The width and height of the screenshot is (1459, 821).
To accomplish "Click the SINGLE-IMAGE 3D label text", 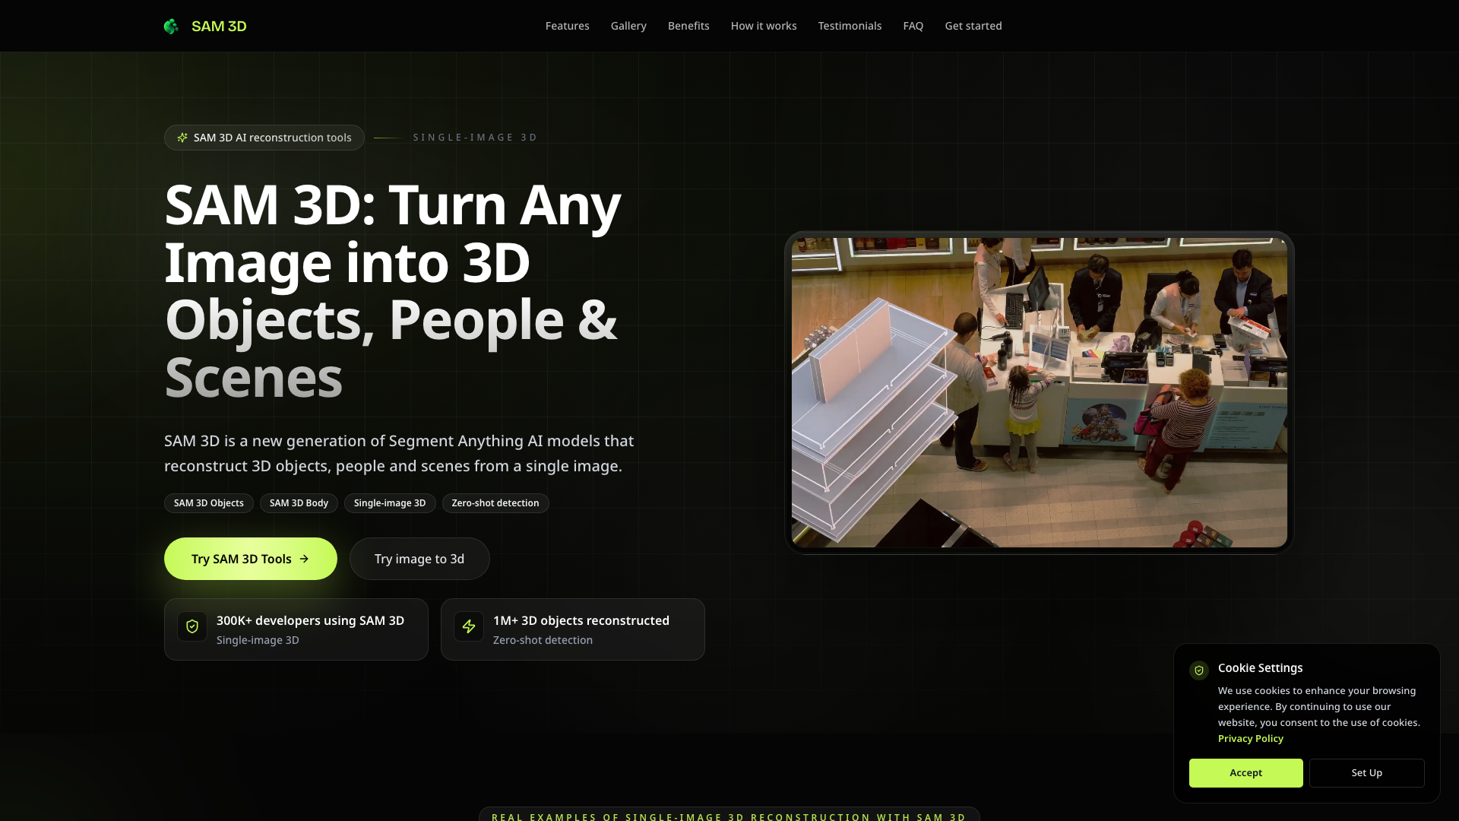I will [476, 138].
